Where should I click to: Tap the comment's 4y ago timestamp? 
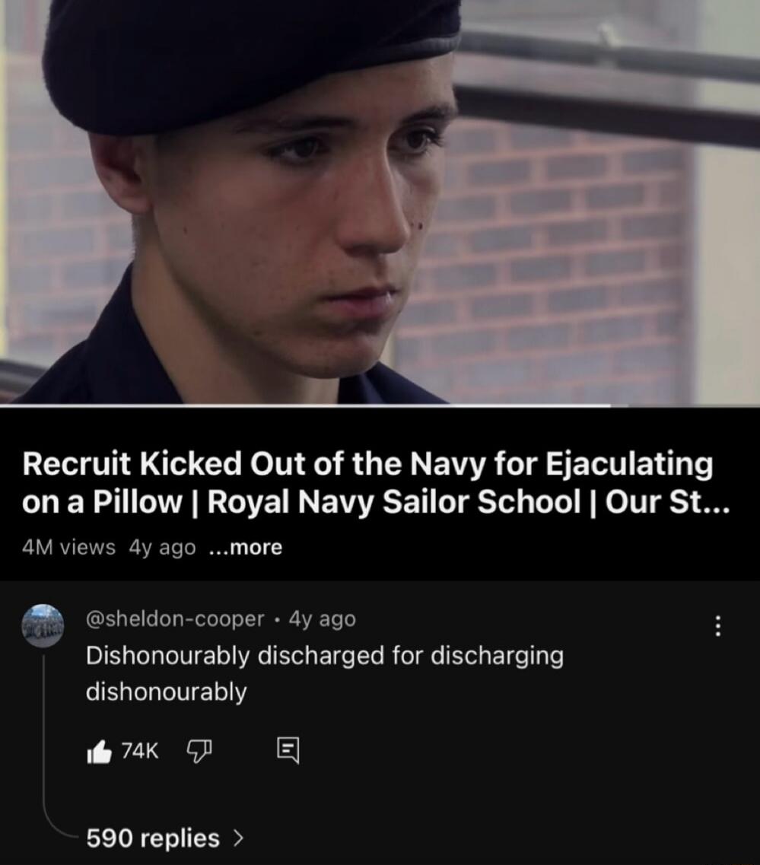point(323,619)
